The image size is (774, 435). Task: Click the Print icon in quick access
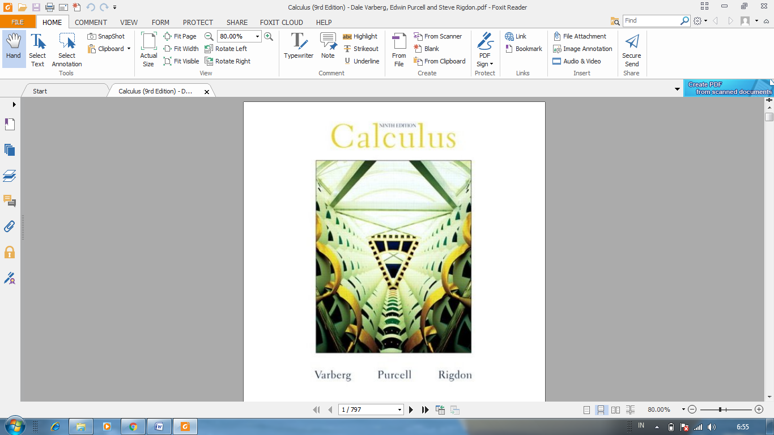click(50, 7)
